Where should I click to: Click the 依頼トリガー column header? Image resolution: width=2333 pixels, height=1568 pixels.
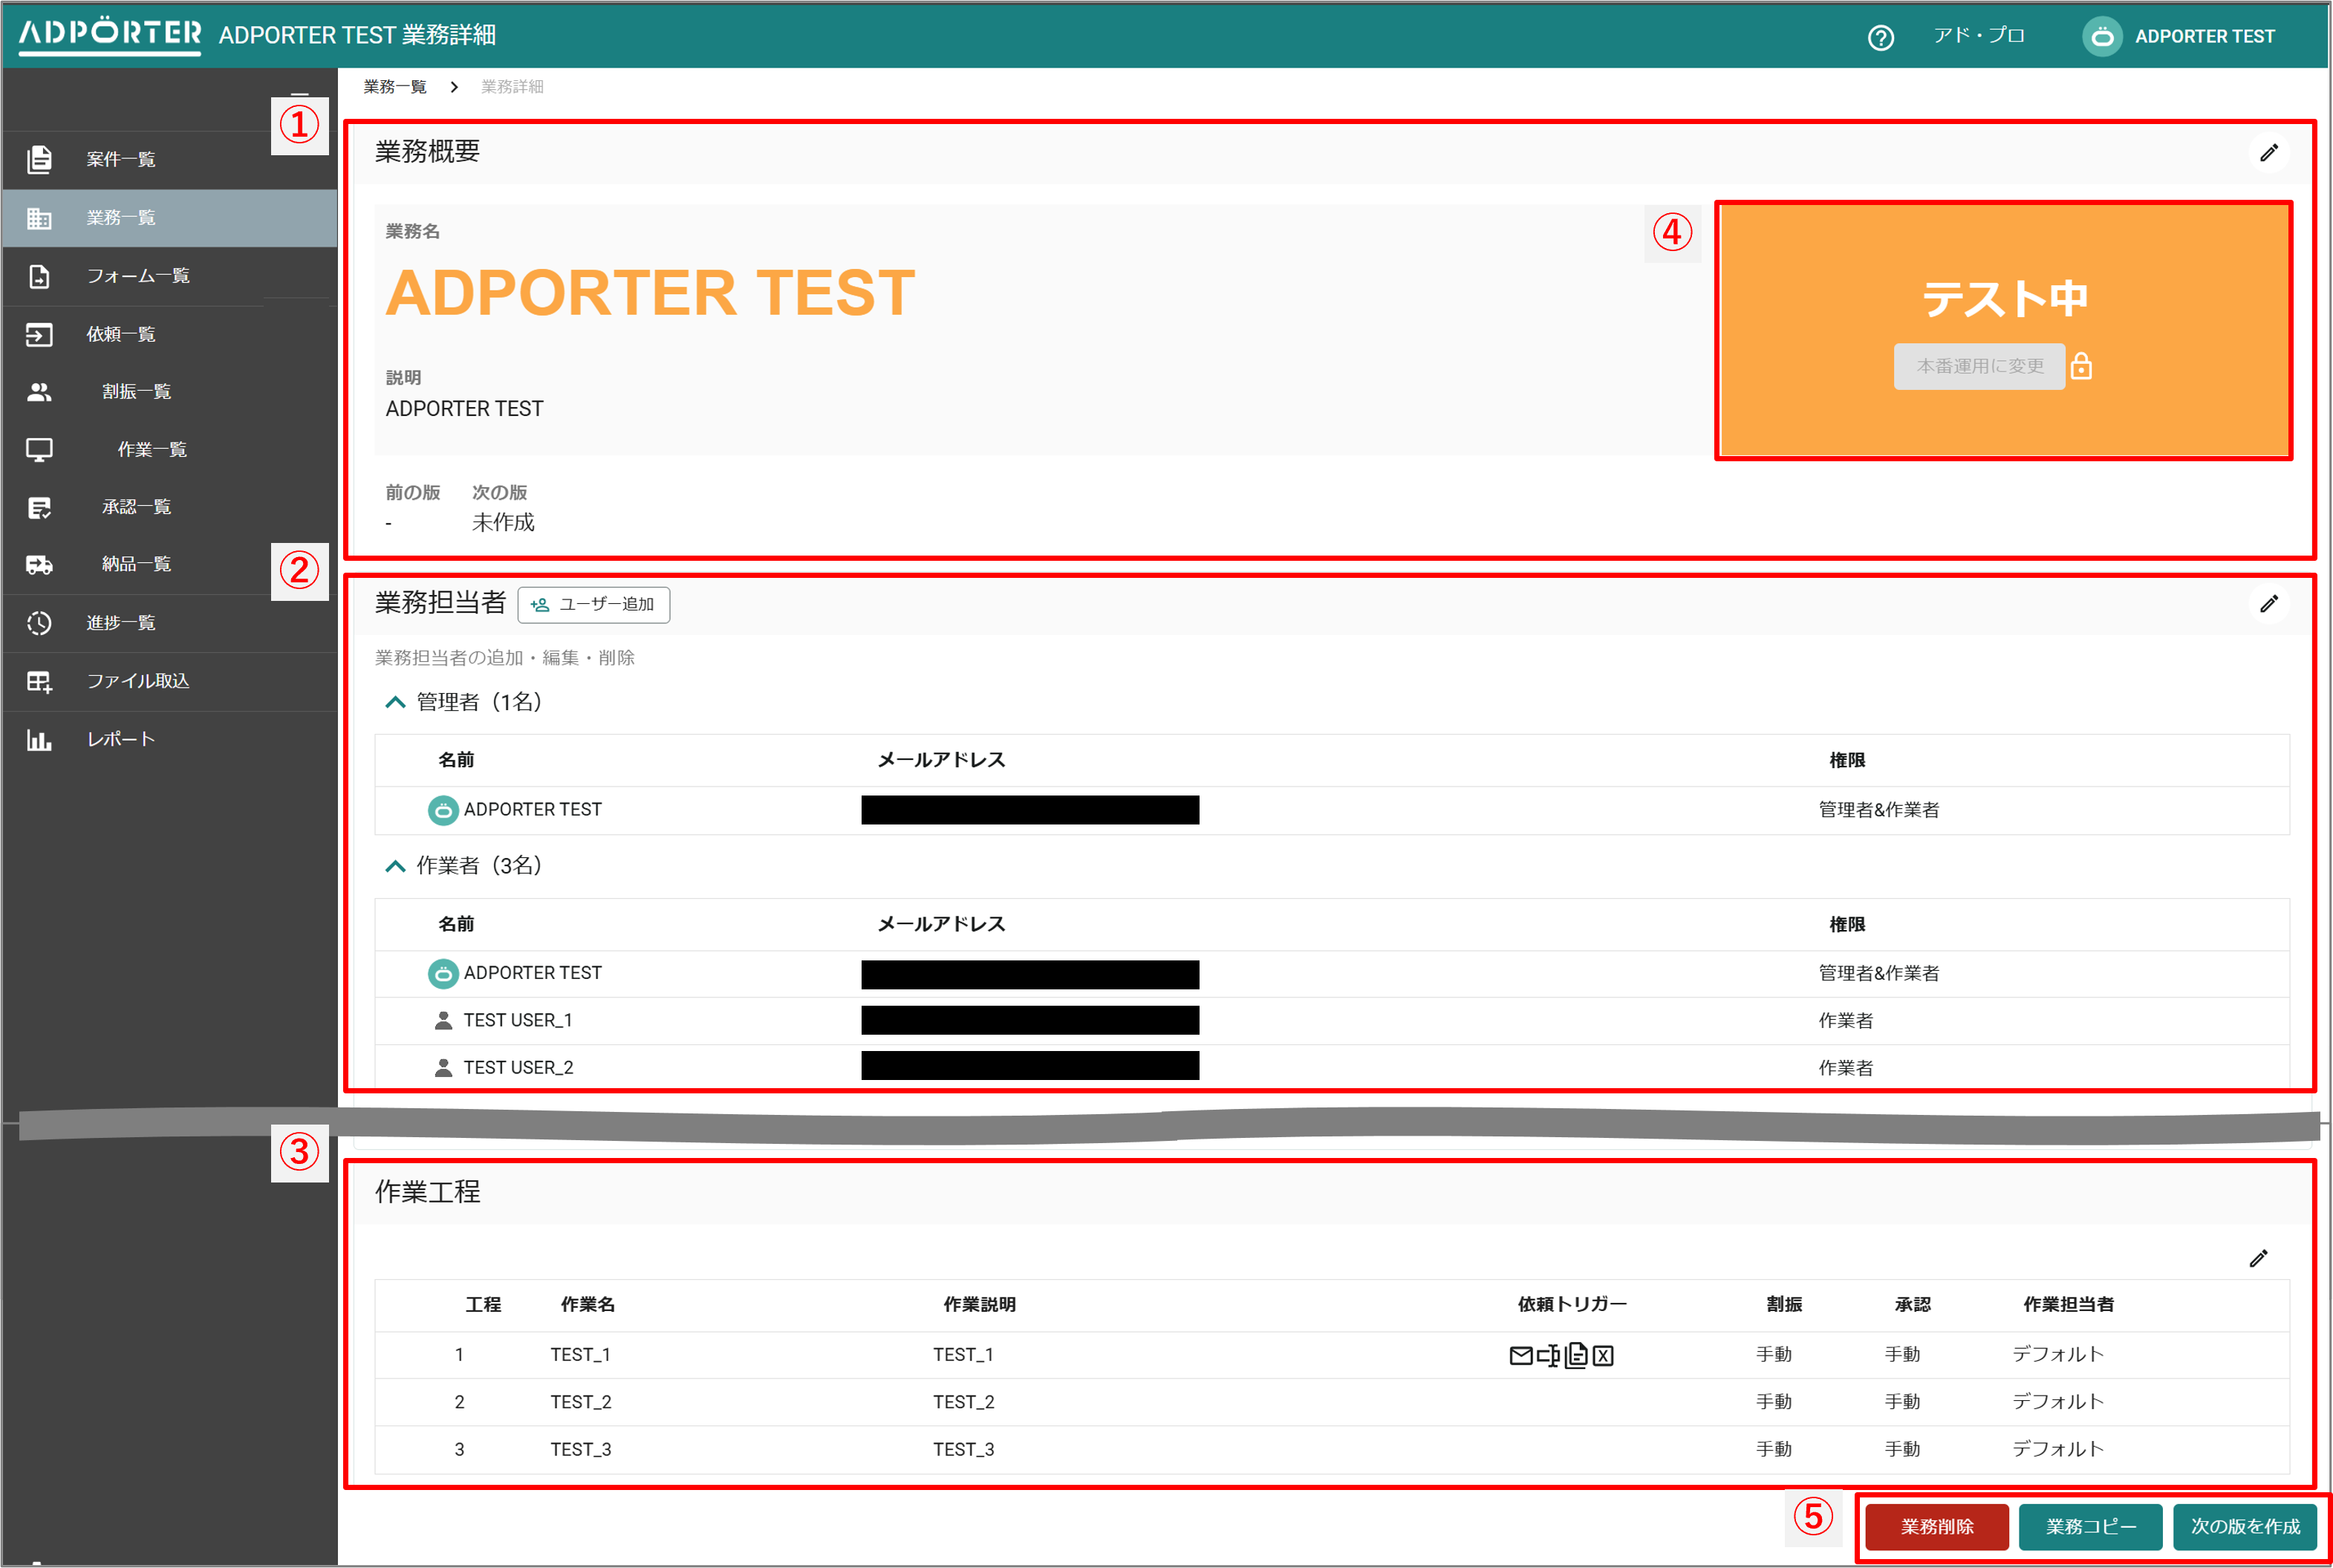click(1571, 1304)
